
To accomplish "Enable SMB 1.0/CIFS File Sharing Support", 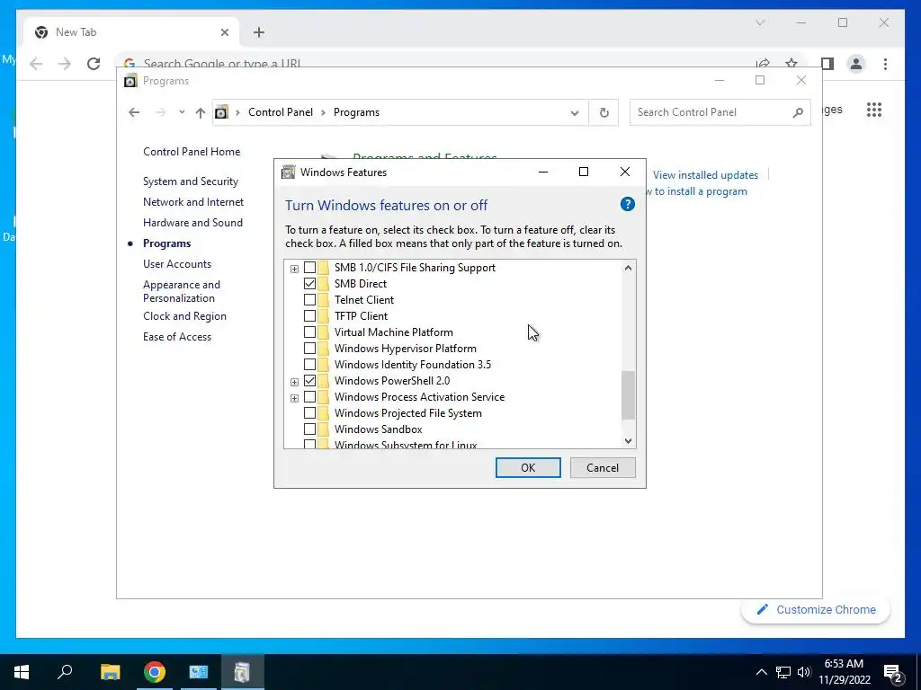I will [x=309, y=268].
